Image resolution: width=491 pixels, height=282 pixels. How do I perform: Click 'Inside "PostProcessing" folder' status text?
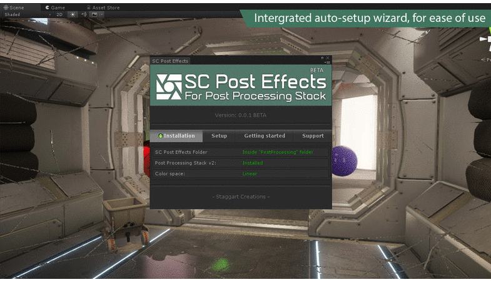coord(278,152)
